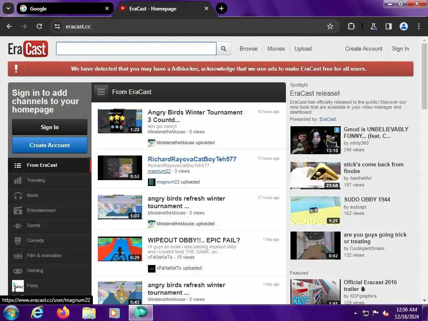Open the tab search dropdown arrow
428x321 pixels.
coord(8,8)
